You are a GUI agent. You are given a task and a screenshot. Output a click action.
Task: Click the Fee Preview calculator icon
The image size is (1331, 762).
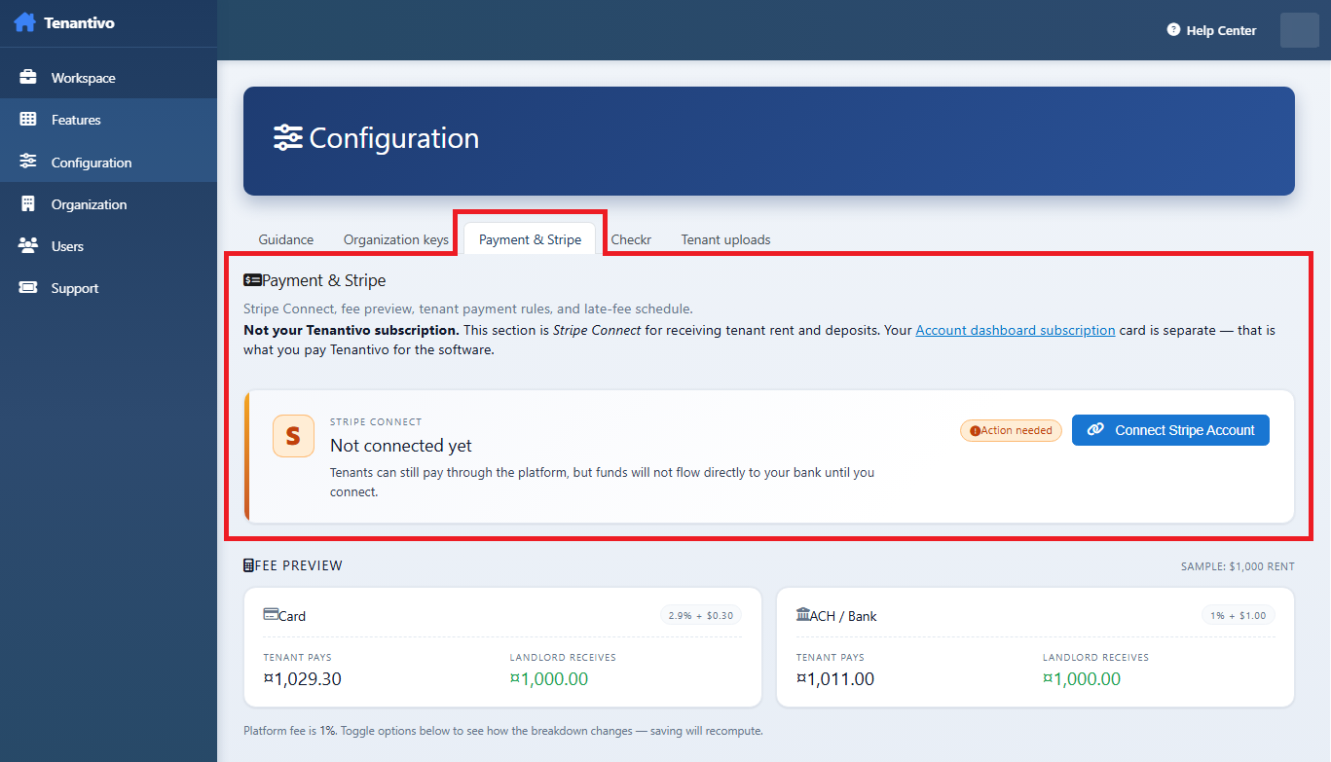coord(248,565)
